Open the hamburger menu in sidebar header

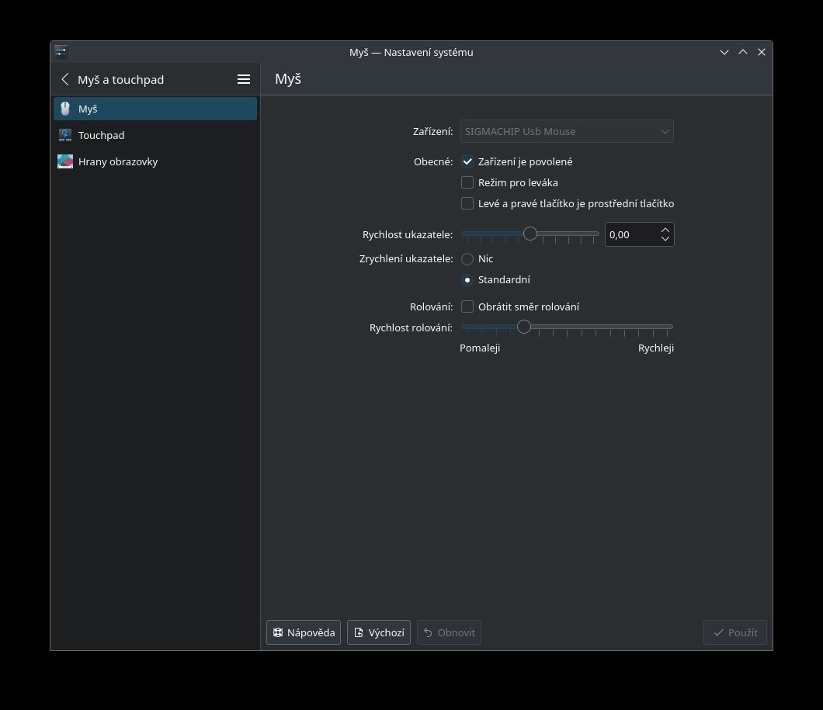(243, 79)
